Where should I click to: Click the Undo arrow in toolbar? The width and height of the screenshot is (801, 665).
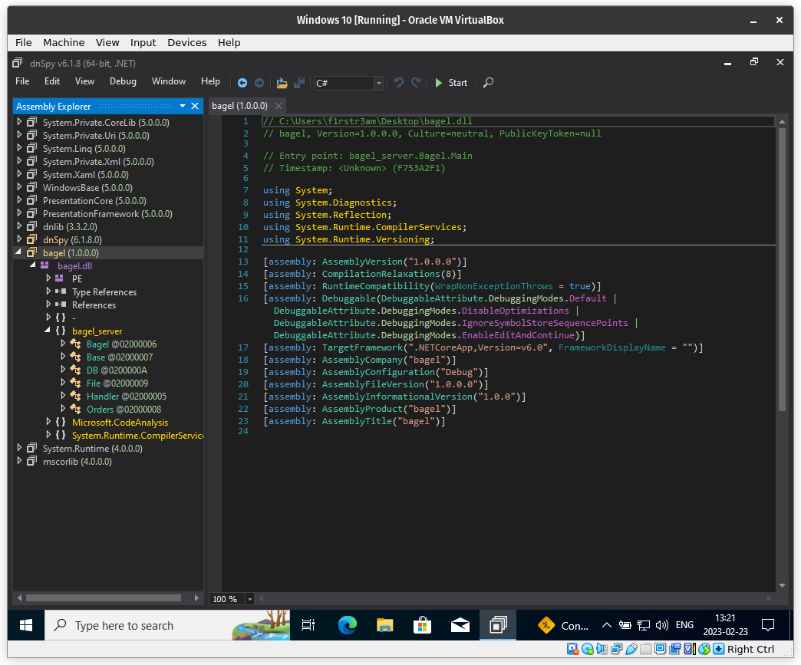[399, 83]
